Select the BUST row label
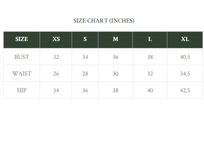204x146 pixels. [22, 57]
